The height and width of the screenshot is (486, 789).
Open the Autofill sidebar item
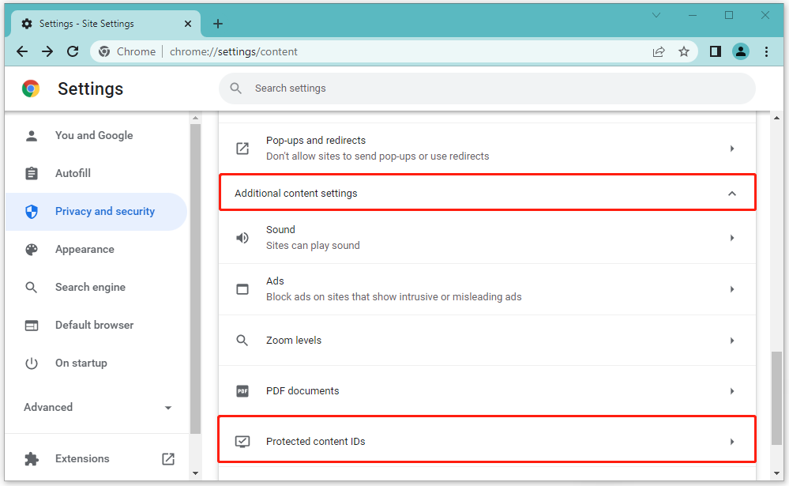(x=73, y=174)
